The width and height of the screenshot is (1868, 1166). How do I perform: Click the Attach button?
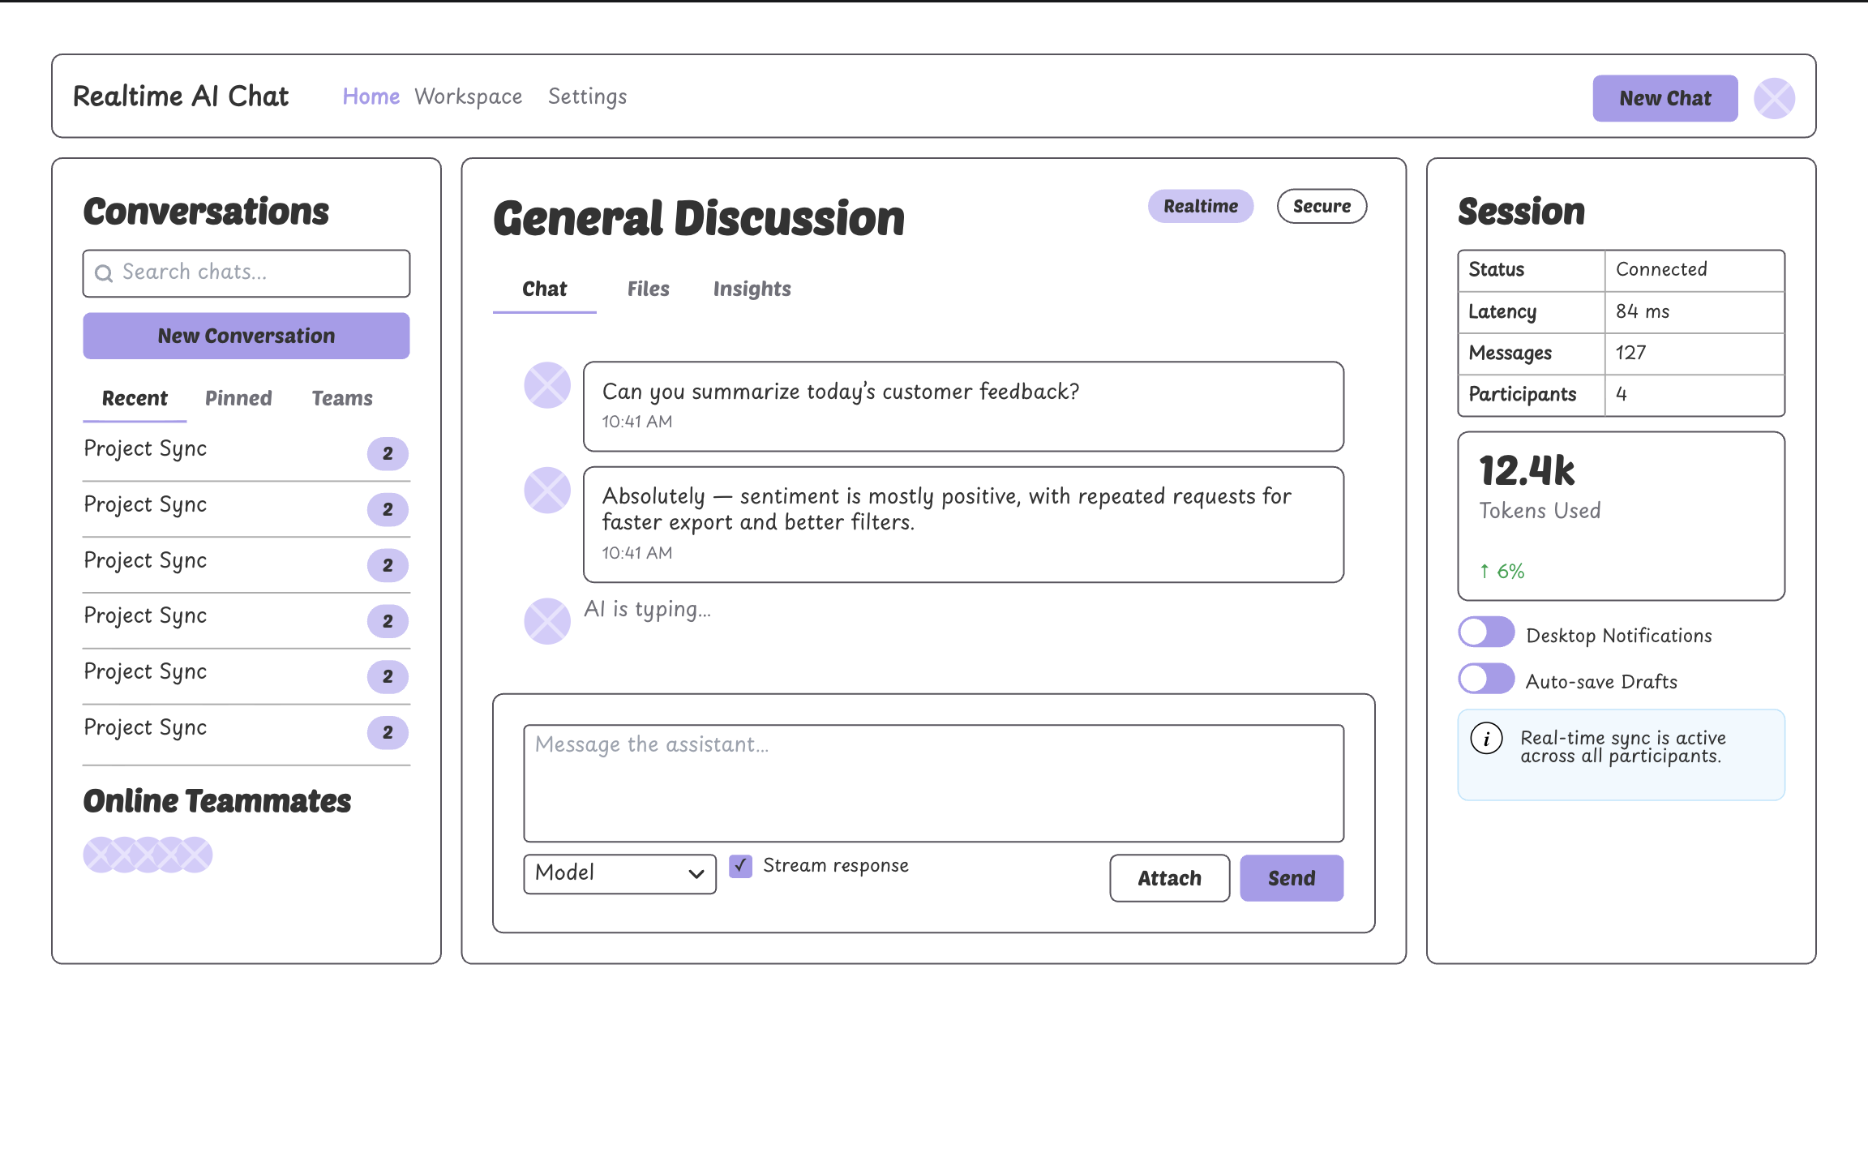tap(1169, 878)
